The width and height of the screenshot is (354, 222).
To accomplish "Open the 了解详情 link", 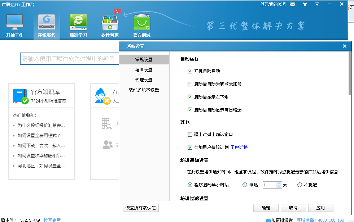I will 239,147.
